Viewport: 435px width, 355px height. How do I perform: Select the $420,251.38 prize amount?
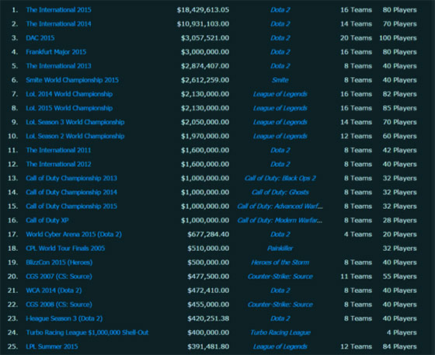click(208, 318)
